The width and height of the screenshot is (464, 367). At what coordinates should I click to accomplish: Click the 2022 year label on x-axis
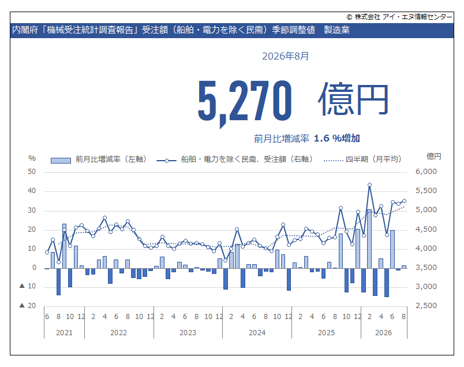(119, 333)
